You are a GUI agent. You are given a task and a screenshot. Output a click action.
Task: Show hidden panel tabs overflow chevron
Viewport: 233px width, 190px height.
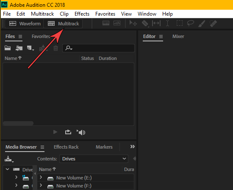(133, 147)
